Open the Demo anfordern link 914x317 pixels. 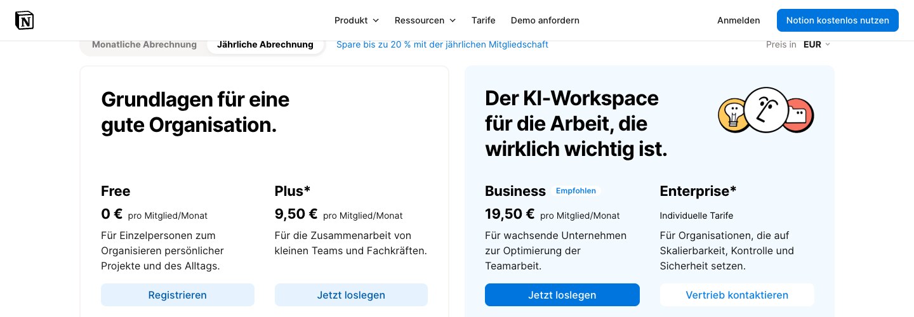click(x=545, y=20)
